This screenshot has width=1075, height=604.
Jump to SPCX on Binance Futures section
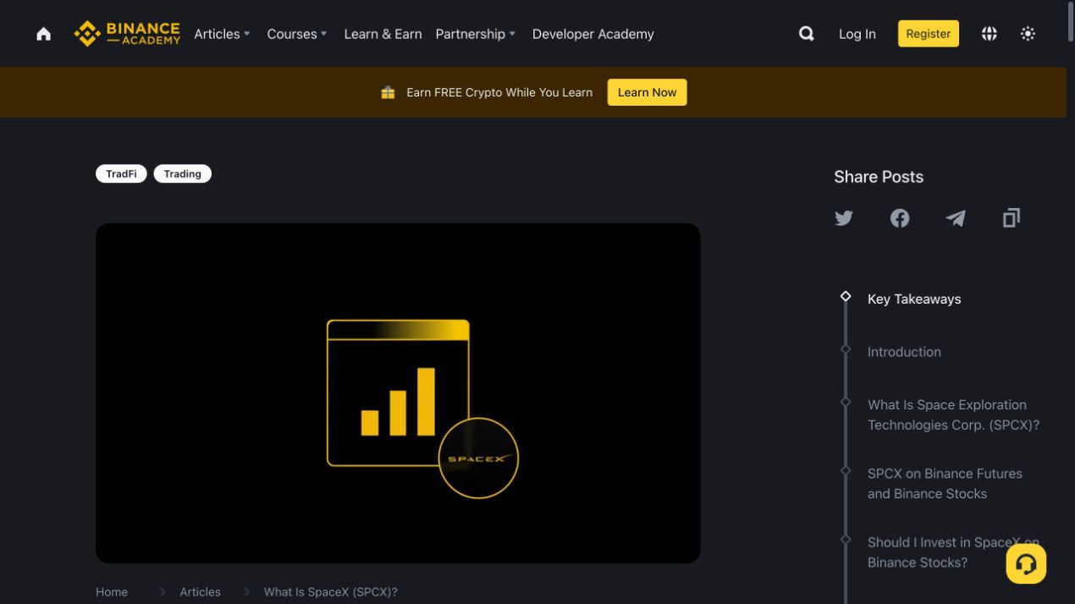945,484
